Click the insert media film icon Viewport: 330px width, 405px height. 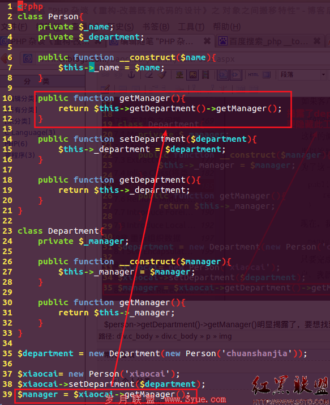pos(205,75)
